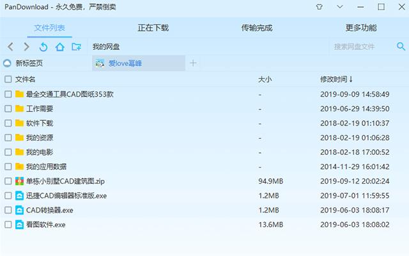409x256 pixels.
Task: Check the box for 看图软件.exe
Action: [8, 225]
